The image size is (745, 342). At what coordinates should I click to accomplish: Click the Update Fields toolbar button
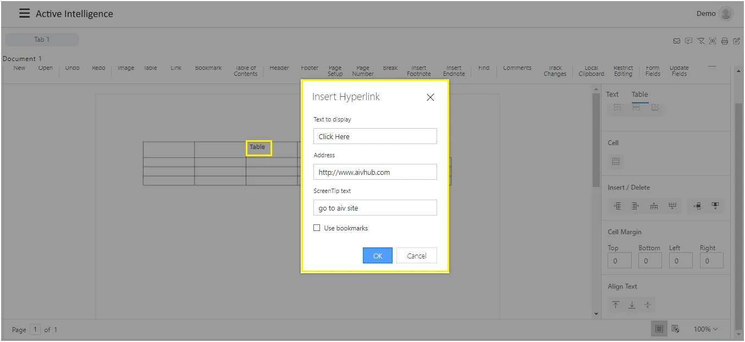coord(679,71)
